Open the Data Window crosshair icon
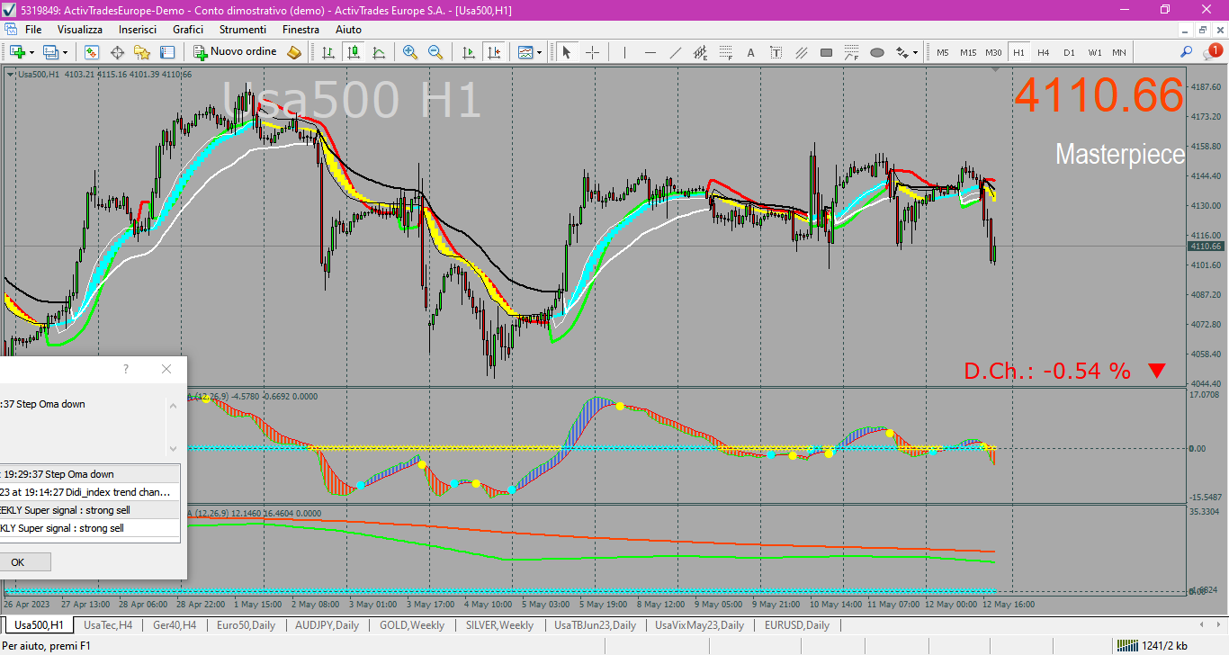1229x655 pixels. coord(117,52)
